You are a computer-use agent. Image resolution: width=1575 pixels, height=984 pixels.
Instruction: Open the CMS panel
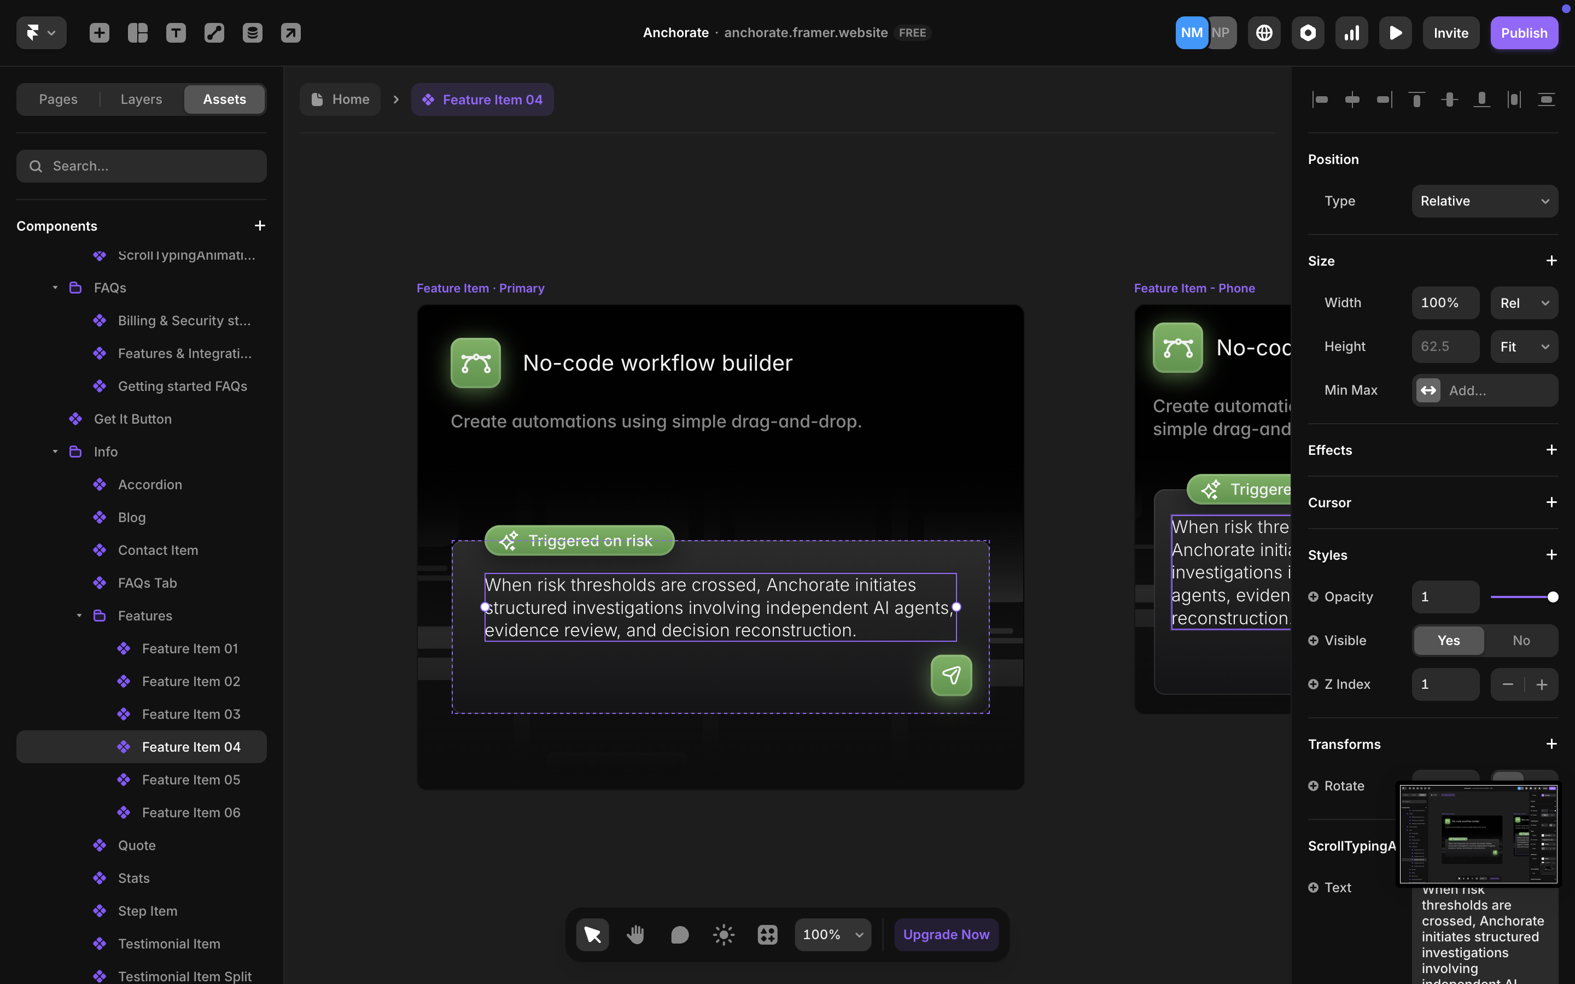[253, 33]
